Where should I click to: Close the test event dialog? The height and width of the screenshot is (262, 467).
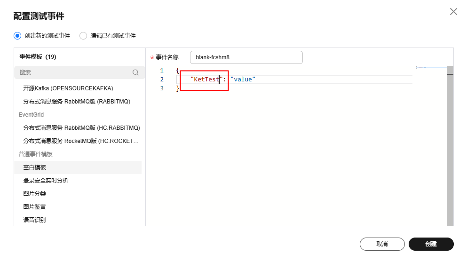click(453, 12)
